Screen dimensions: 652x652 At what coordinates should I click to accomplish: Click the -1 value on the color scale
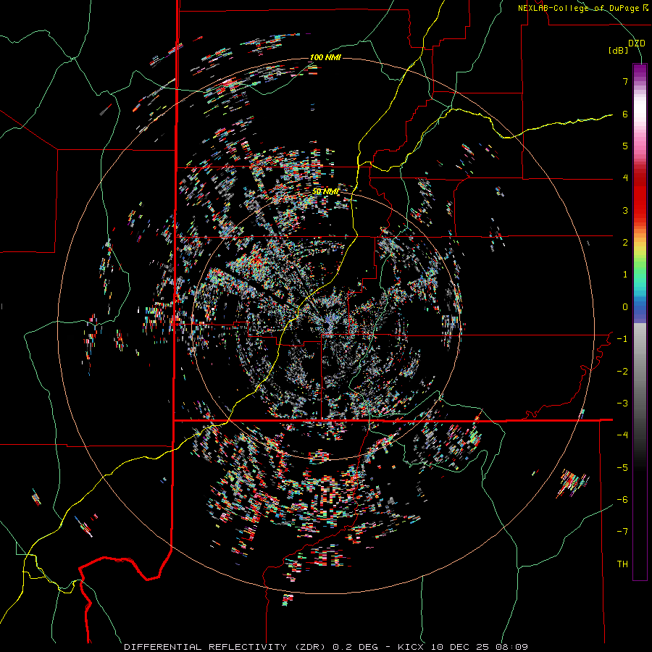[x=622, y=339]
